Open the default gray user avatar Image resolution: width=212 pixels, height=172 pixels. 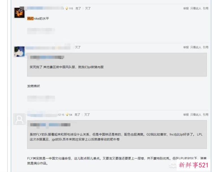click(x=19, y=119)
